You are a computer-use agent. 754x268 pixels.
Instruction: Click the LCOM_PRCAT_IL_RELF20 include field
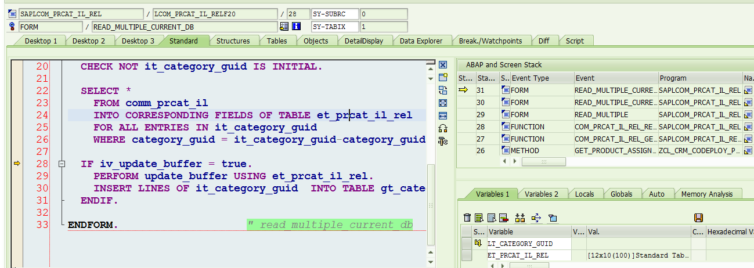pos(214,13)
